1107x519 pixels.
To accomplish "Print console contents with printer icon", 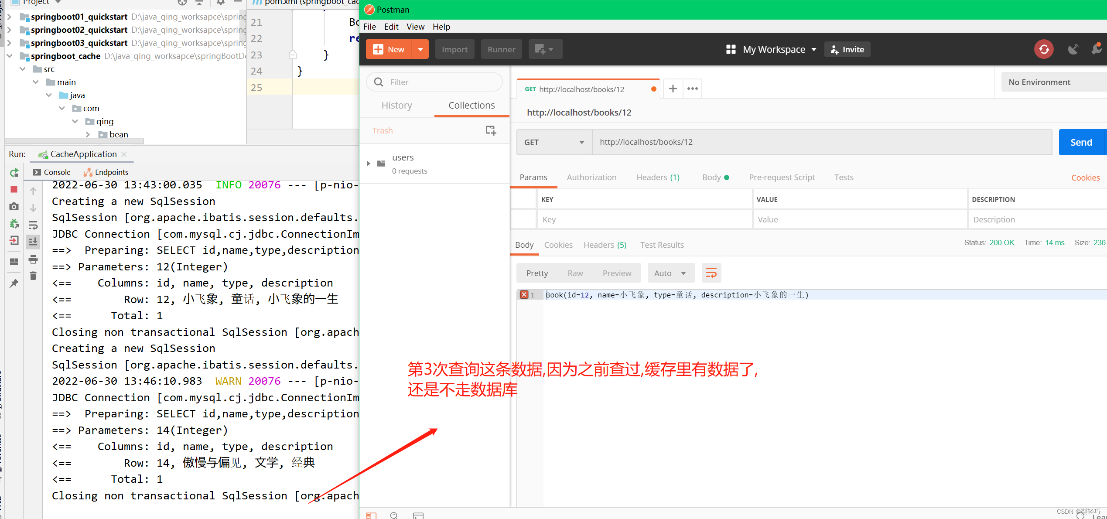I will 33,259.
